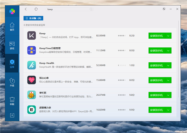
Task: Go to the 首页 home sidebar tab
Action: click(12, 27)
